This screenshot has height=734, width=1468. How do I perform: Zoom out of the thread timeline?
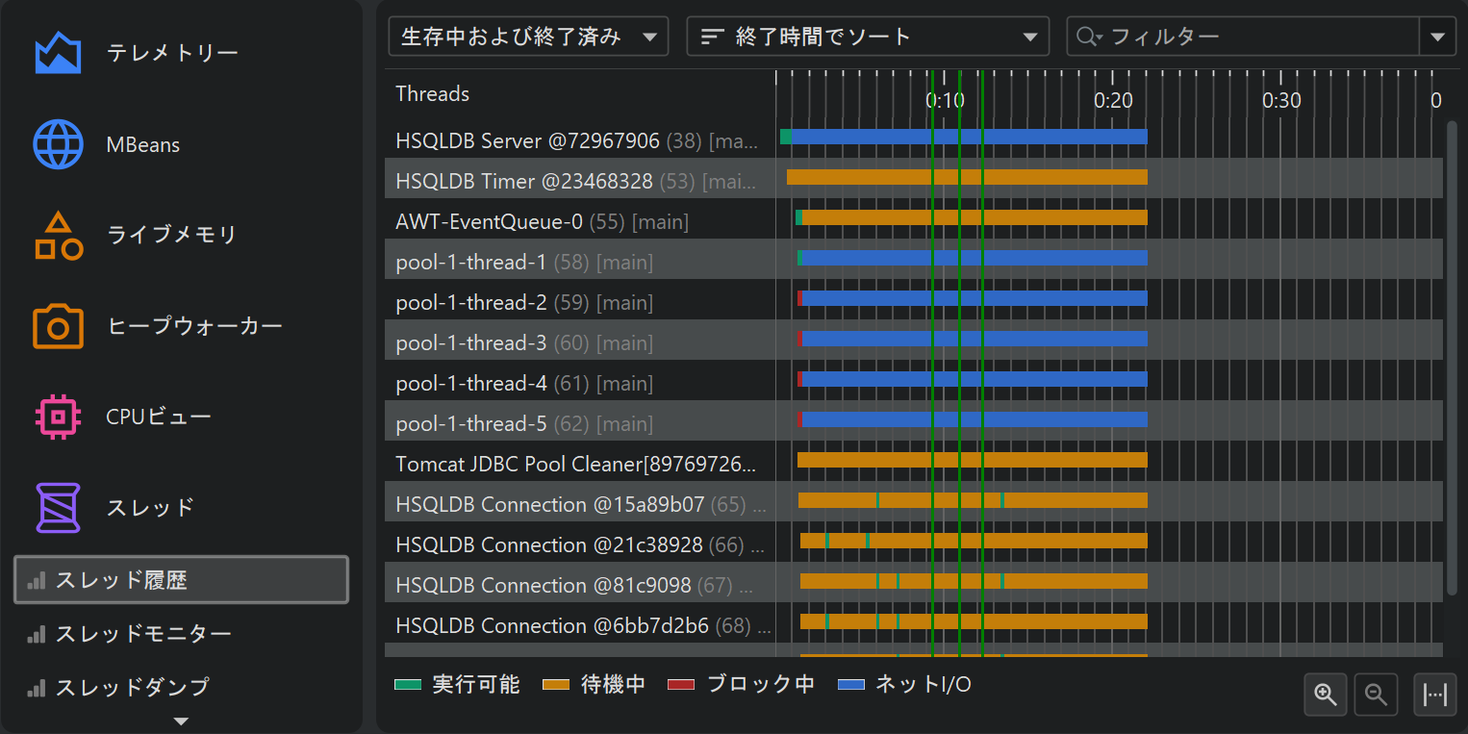(x=1376, y=695)
